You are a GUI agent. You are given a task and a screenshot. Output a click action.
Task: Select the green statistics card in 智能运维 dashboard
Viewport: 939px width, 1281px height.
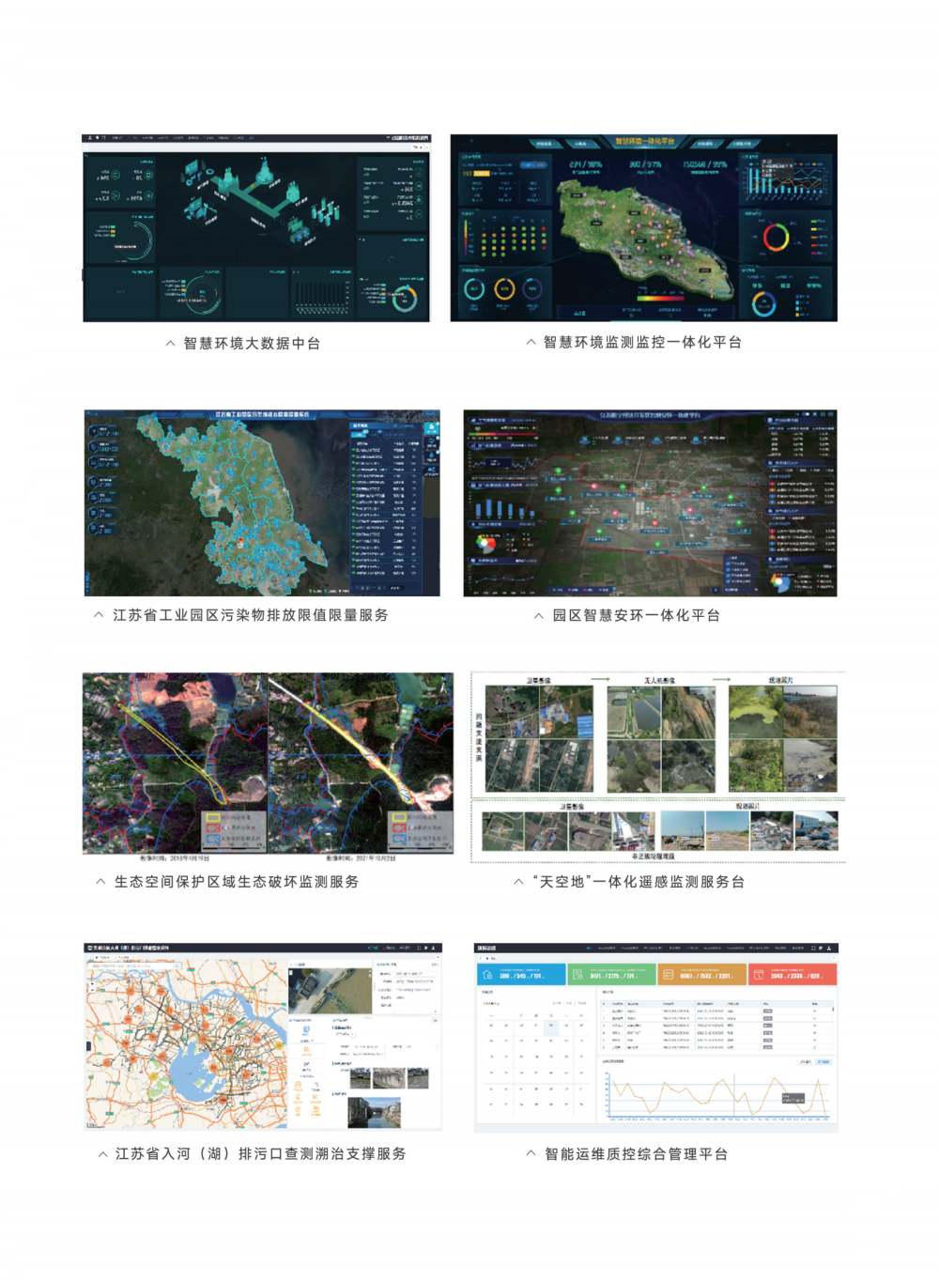(611, 975)
